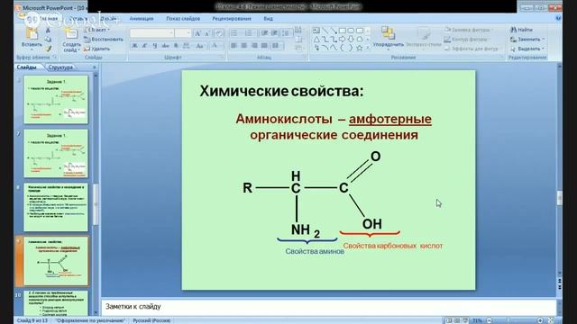The image size is (577, 324).
Task: Click the clear formatting icon
Action: click(218, 33)
